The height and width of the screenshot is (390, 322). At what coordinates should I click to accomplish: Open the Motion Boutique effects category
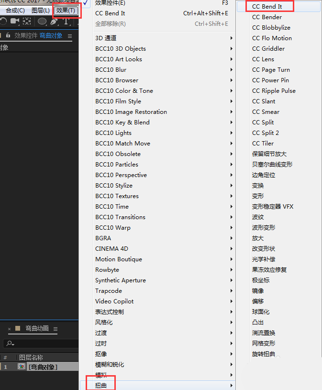click(164, 259)
